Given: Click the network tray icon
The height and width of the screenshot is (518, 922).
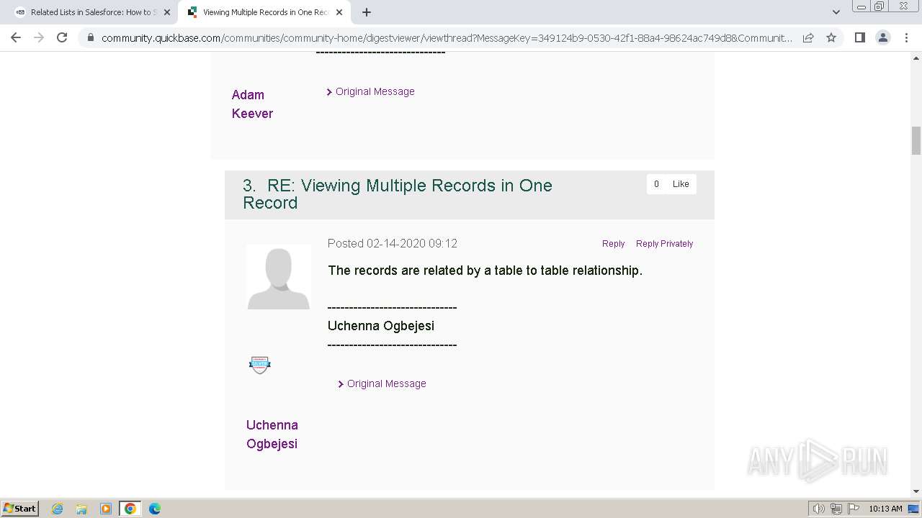Looking at the screenshot, I should (x=836, y=509).
